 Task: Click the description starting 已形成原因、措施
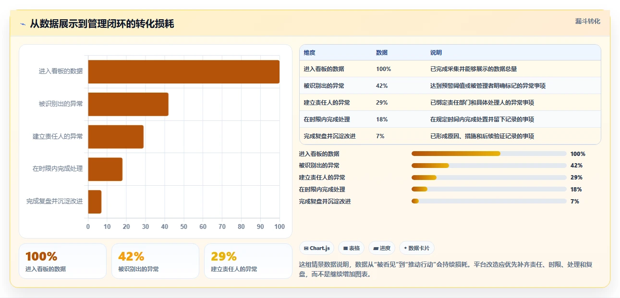[482, 136]
